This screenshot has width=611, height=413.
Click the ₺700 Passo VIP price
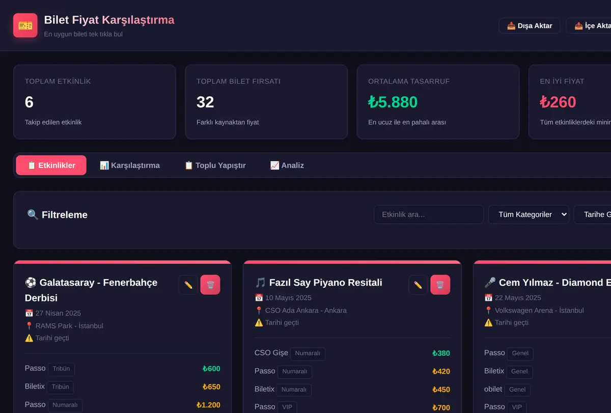click(441, 407)
